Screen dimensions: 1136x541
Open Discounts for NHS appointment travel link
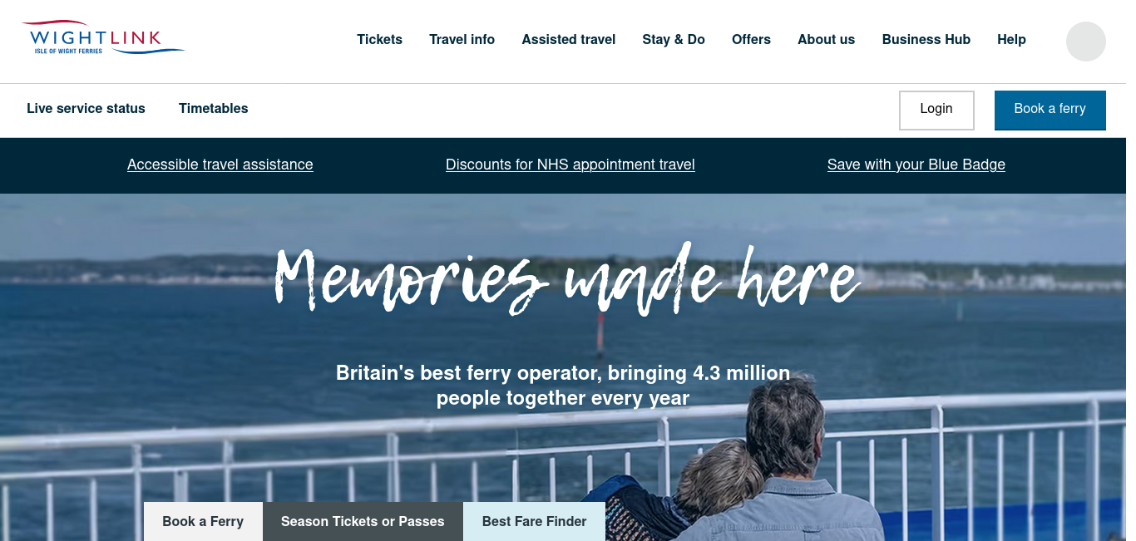coord(570,165)
